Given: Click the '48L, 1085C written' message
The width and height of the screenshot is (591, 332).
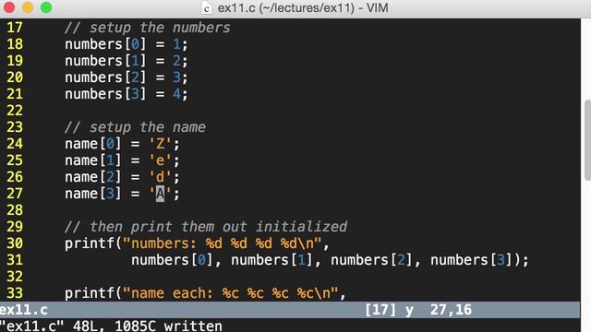Looking at the screenshot, I should click(x=148, y=326).
